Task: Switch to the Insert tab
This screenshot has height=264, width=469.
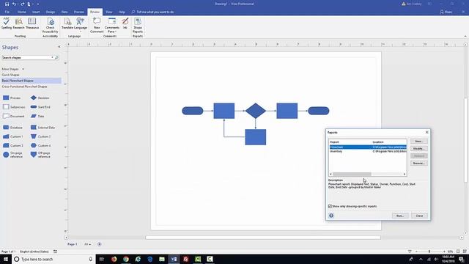Action: (x=36, y=12)
